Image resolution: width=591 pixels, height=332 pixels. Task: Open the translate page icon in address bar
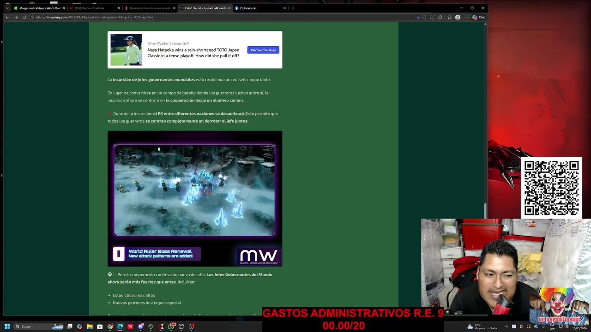pyautogui.click(x=417, y=17)
